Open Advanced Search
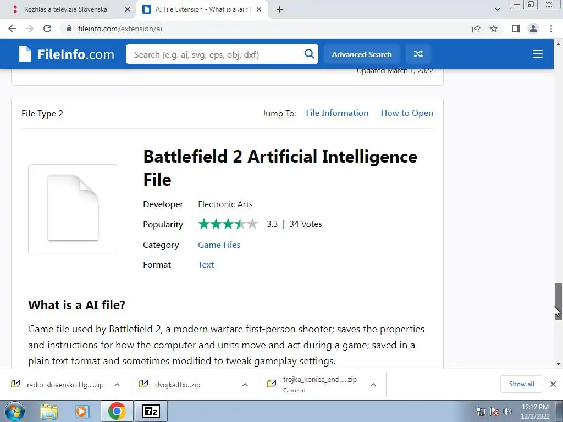Screen dimensions: 563x422 pos(362,54)
